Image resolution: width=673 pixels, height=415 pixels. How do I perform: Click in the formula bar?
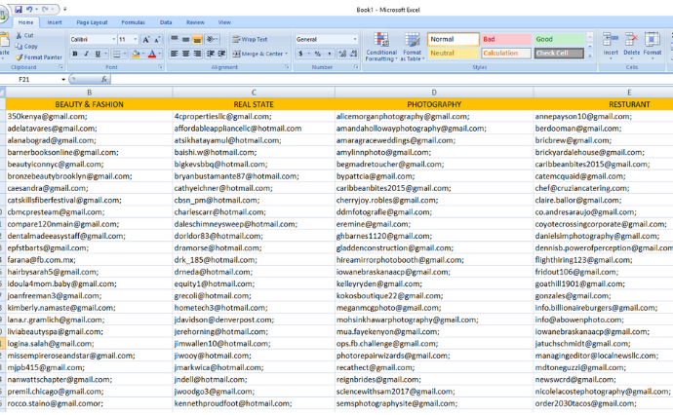click(391, 79)
